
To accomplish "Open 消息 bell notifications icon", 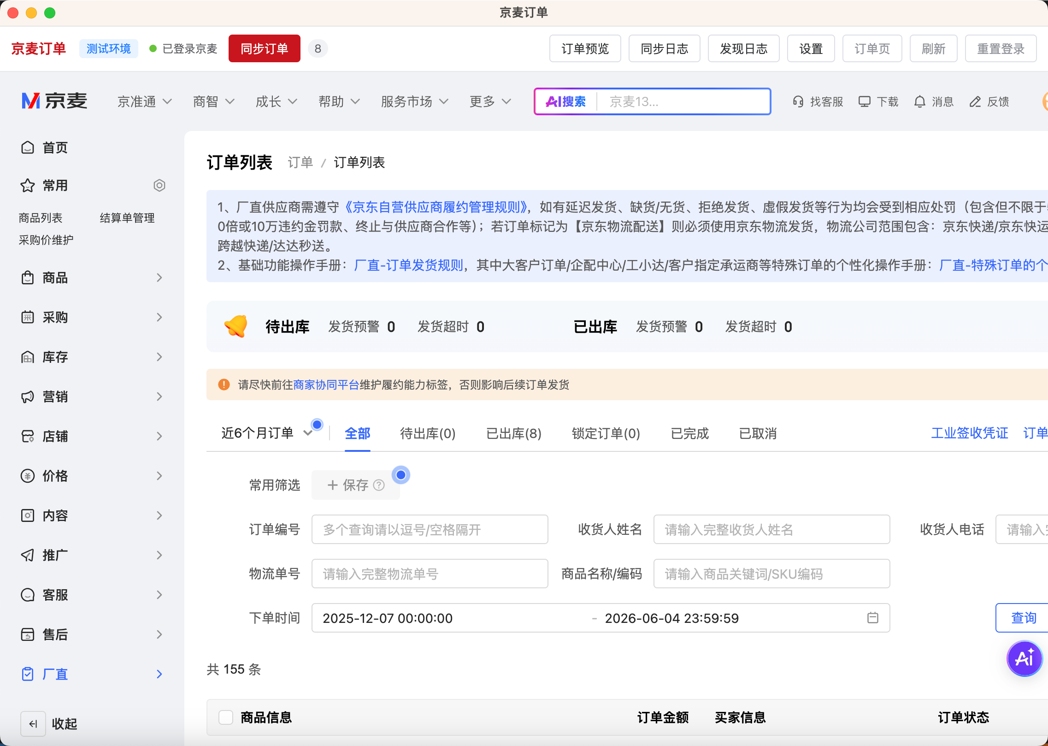I will coord(920,101).
